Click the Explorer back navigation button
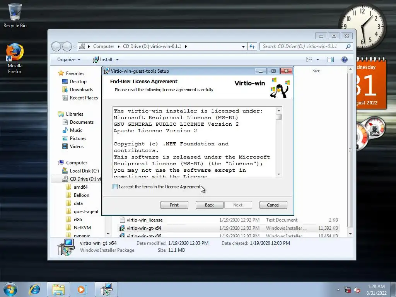 pos(56,46)
